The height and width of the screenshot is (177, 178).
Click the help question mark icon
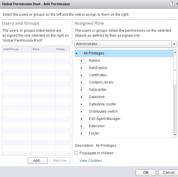pos(172,4)
